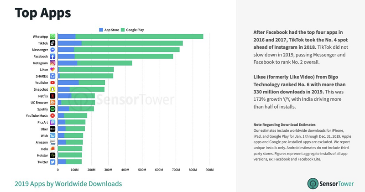
Task: Click the "Hotstar" row label
Action: click(42, 155)
